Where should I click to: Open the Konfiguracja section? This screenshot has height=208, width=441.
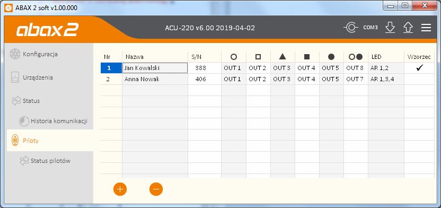click(40, 54)
